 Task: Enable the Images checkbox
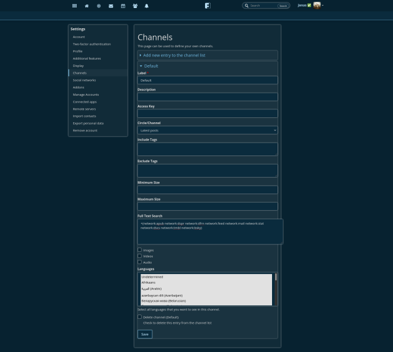coord(139,250)
